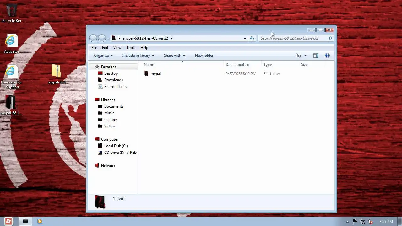This screenshot has width=402, height=226.
Task: Open the Videos library
Action: pyautogui.click(x=110, y=126)
